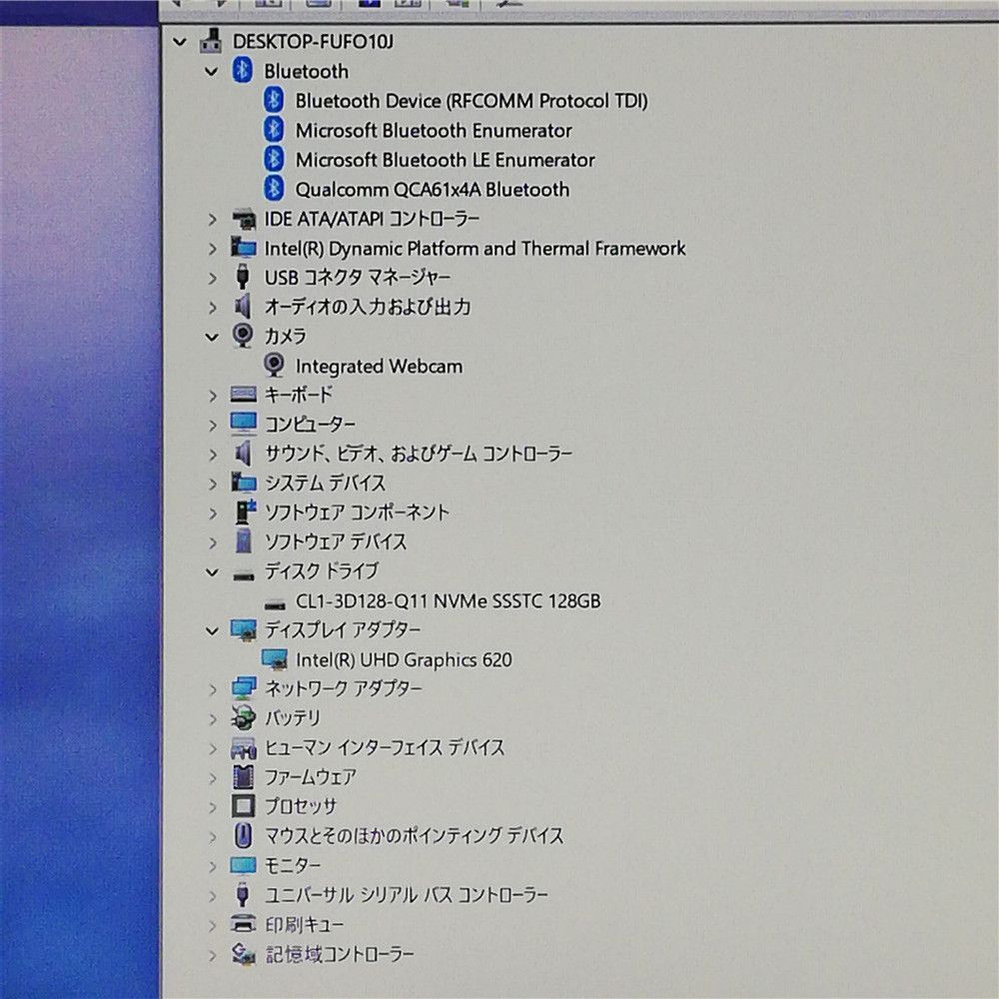
Task: Select CL1-3D128-Q11 NVMe SSSTC 128GB entry
Action: click(x=448, y=601)
